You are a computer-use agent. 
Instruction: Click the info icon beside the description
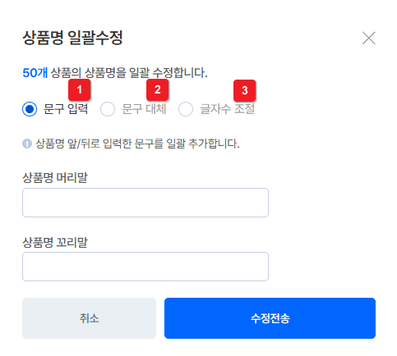27,144
